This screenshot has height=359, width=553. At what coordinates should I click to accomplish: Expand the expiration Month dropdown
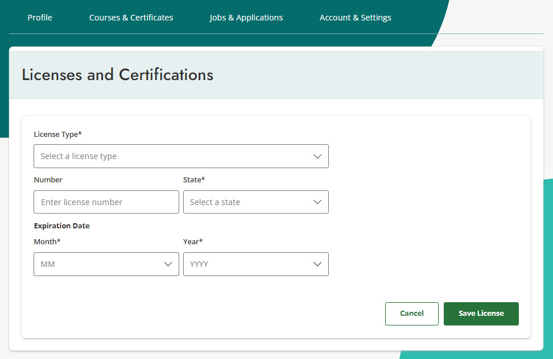106,264
